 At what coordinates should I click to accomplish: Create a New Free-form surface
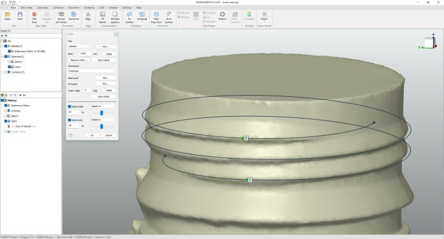156,17
